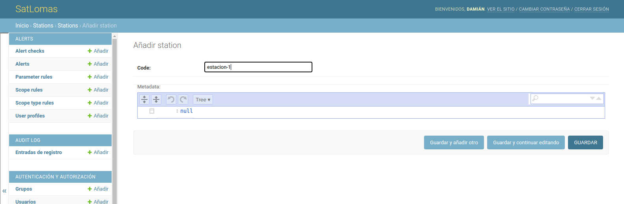The width and height of the screenshot is (624, 204).
Task: Click plus icon to add Grupos
Action: coord(90,189)
